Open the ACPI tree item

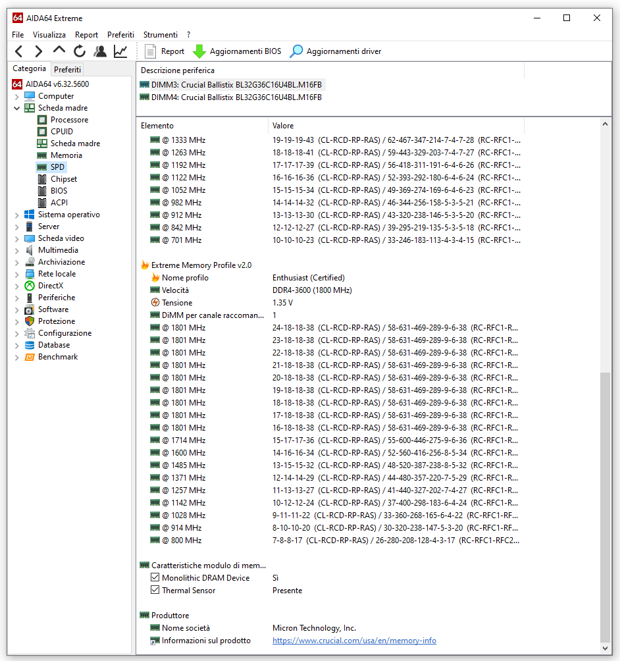tap(59, 202)
